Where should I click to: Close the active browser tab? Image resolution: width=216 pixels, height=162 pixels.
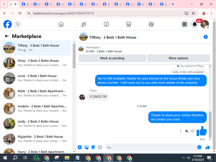[16, 4]
